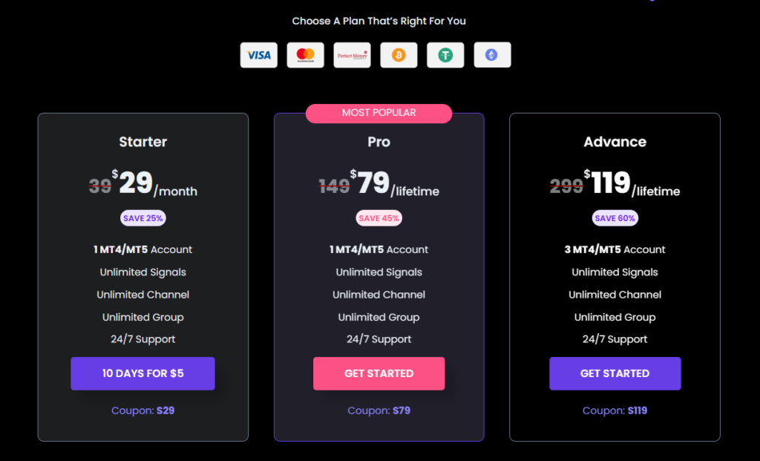Click GET STARTED on the Pro plan
Viewport: 760px width, 461px height.
[379, 373]
